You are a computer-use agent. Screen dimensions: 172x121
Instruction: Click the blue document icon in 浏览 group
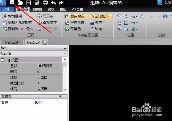(165, 16)
